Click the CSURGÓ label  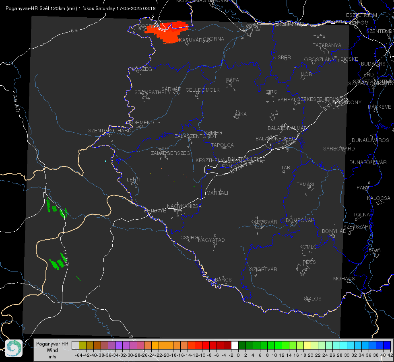pyautogui.click(x=191, y=238)
